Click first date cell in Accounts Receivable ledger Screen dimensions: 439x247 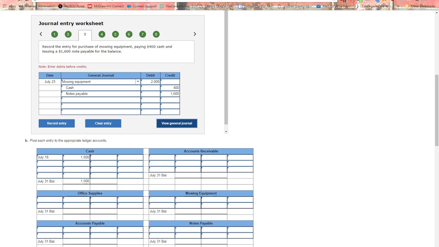click(162, 157)
